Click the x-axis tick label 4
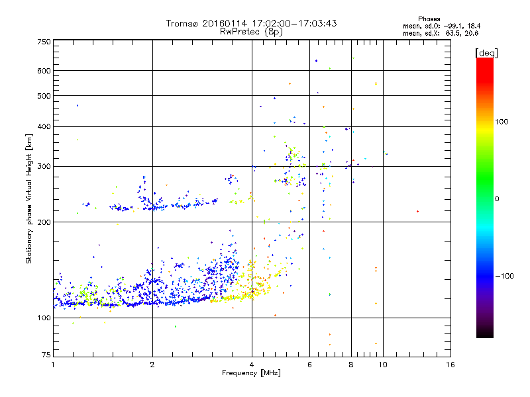The width and height of the screenshot is (530, 397). click(x=252, y=365)
